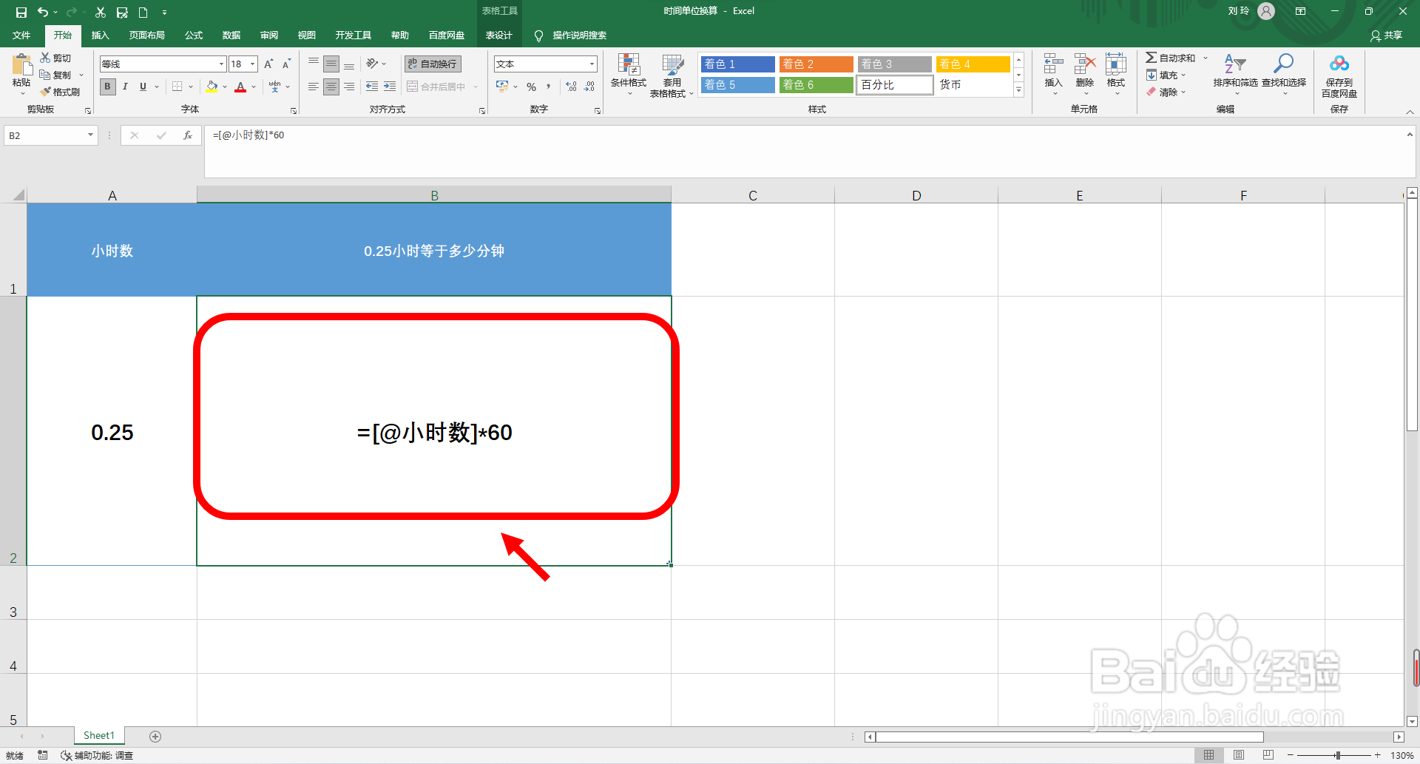Switch to the Table Design (表设计) tab

498,36
